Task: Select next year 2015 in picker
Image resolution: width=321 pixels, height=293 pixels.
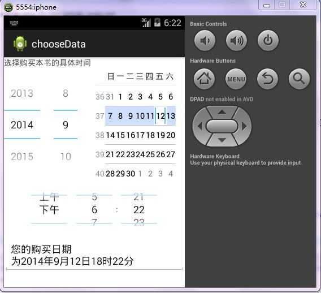Action: (x=22, y=157)
